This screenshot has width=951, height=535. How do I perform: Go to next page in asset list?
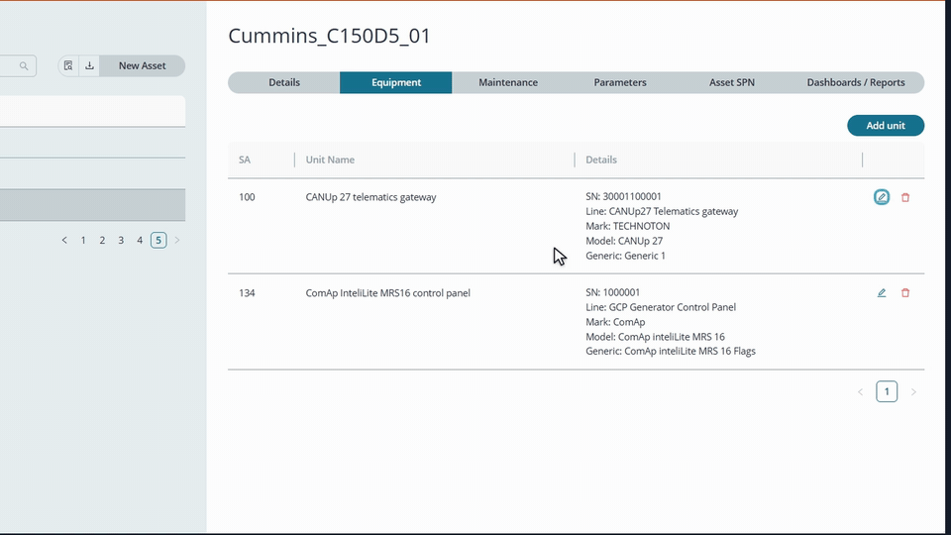[x=177, y=240]
